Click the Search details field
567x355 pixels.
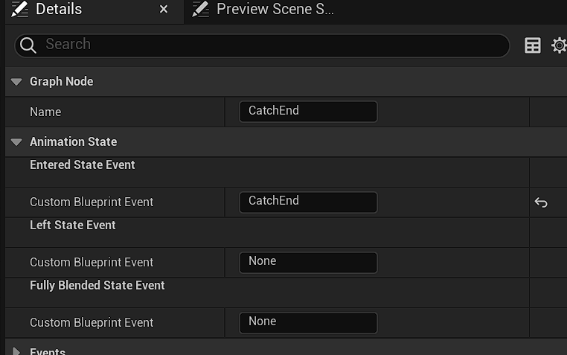point(262,45)
